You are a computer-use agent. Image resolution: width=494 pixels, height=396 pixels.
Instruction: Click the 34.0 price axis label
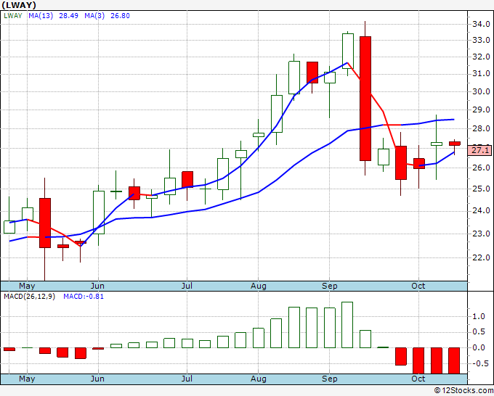[481, 24]
